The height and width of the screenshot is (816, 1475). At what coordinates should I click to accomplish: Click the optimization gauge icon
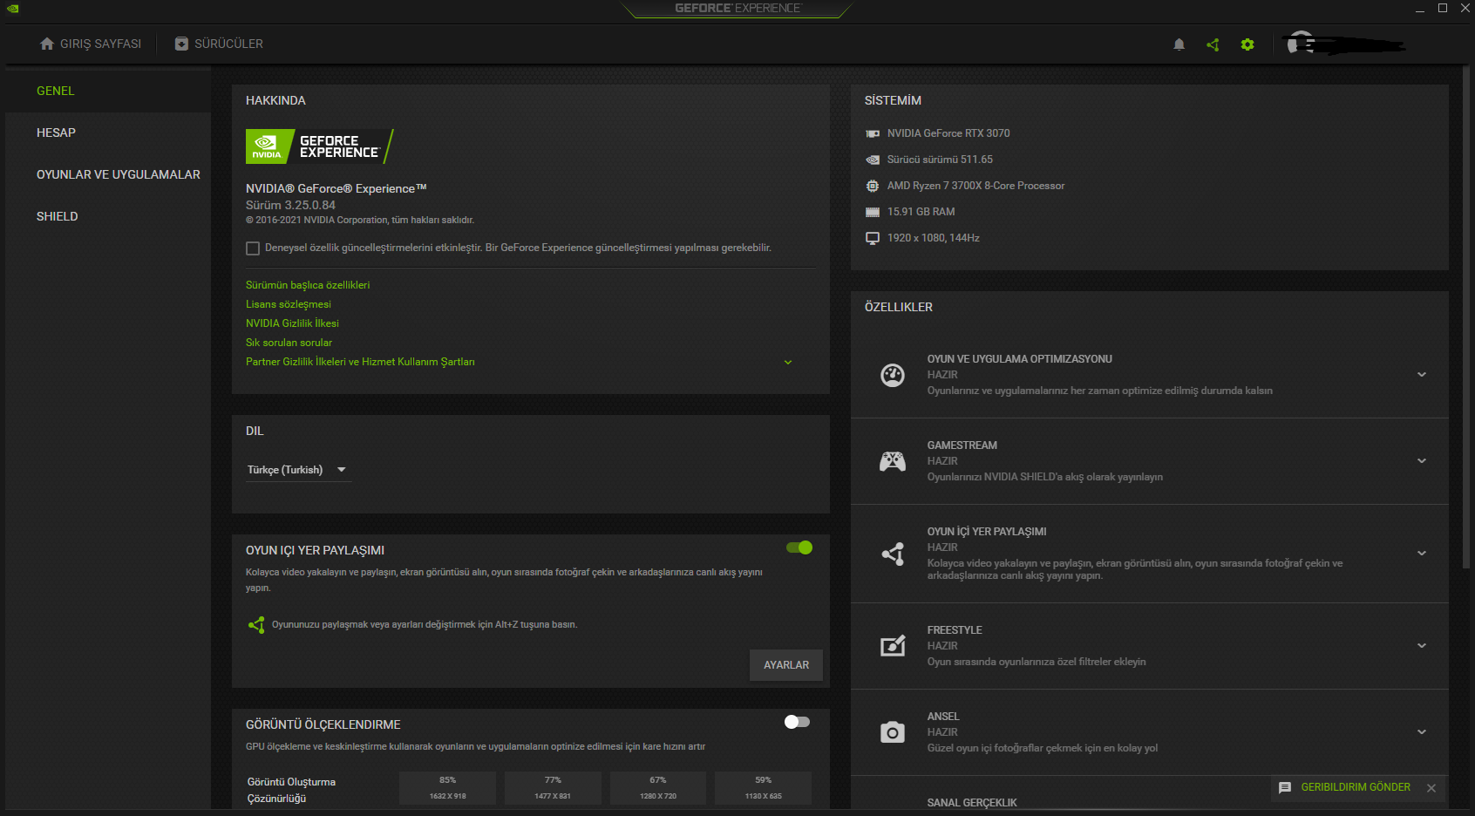point(893,375)
